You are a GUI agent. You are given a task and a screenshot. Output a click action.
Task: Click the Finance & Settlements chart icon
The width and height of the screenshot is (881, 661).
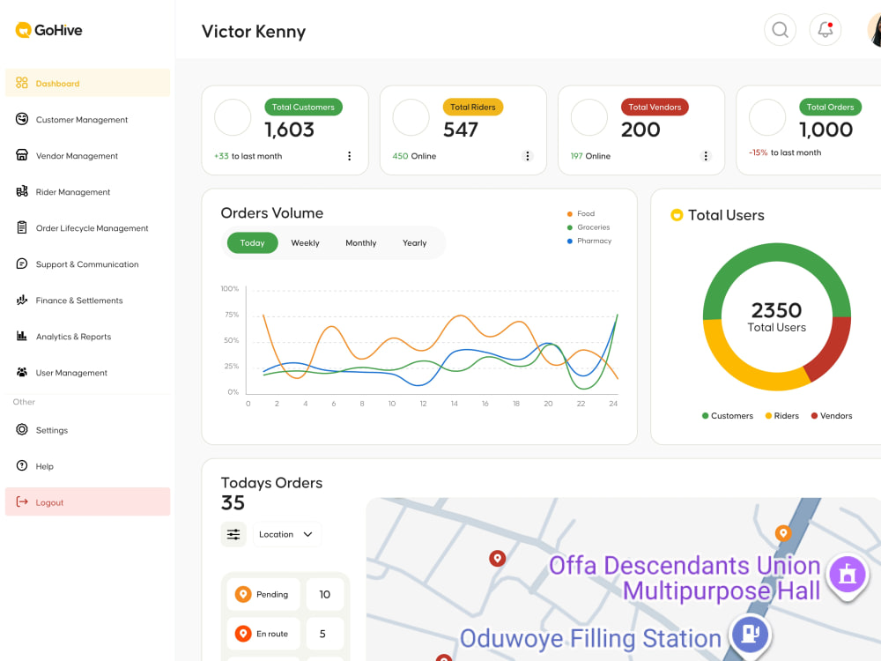(22, 301)
